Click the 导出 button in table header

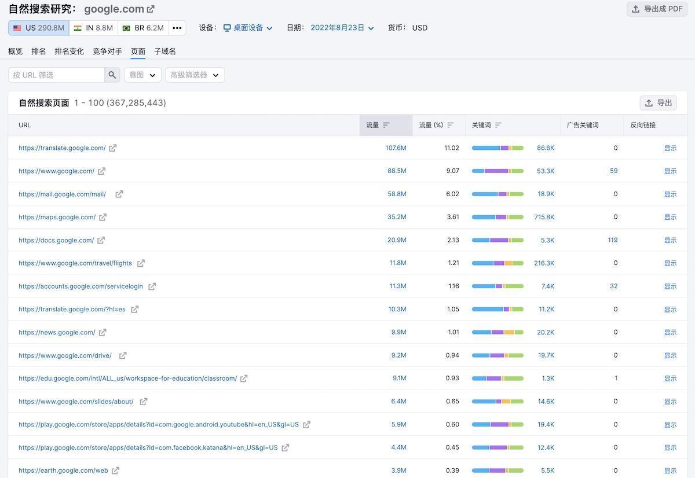point(659,103)
